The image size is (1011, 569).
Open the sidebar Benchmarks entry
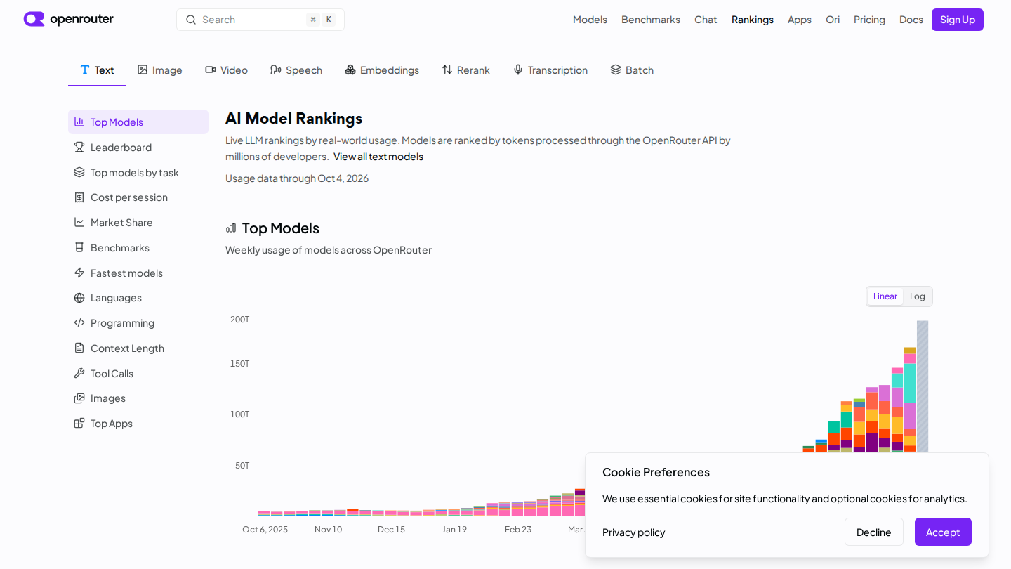138,247
